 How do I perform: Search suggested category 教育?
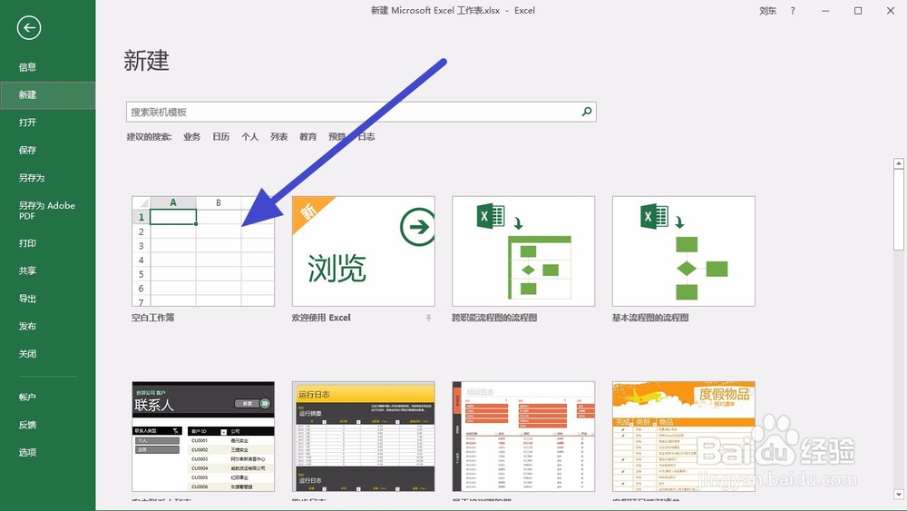click(x=307, y=136)
